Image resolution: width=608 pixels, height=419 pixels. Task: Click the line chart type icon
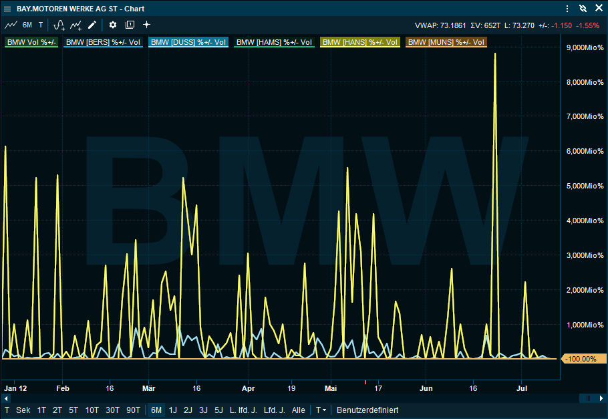click(11, 25)
